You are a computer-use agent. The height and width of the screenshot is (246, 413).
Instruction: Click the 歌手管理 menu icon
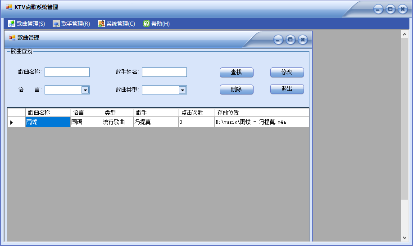(56, 24)
